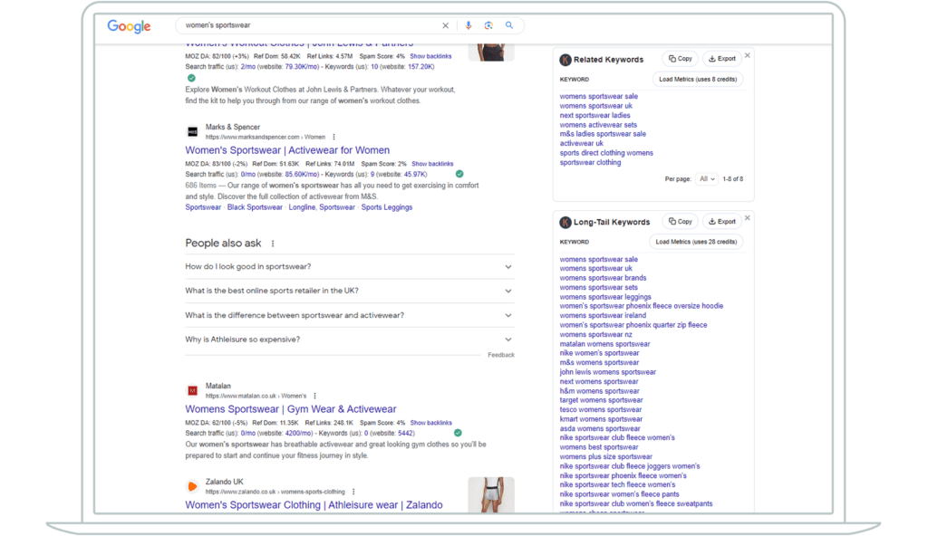This screenshot has height=536, width=928.
Task: Click the Google logo
Action: [129, 26]
